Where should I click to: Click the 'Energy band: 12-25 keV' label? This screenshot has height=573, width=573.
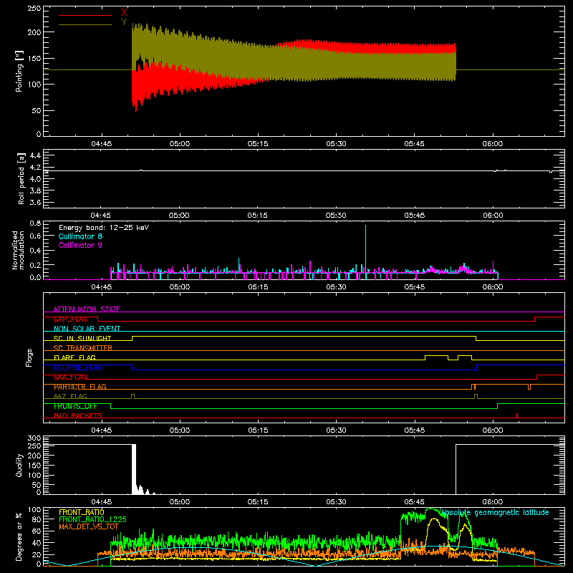coord(104,228)
